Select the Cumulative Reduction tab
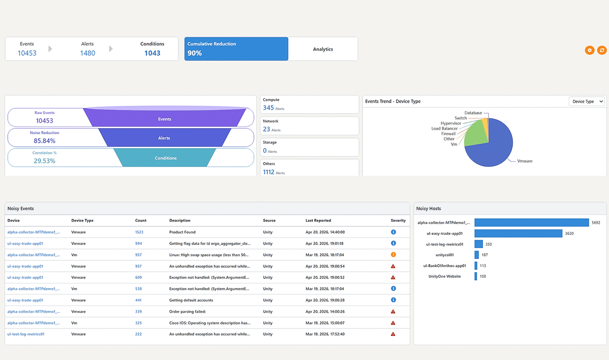Screen dimensions: 609x360 coord(236,49)
